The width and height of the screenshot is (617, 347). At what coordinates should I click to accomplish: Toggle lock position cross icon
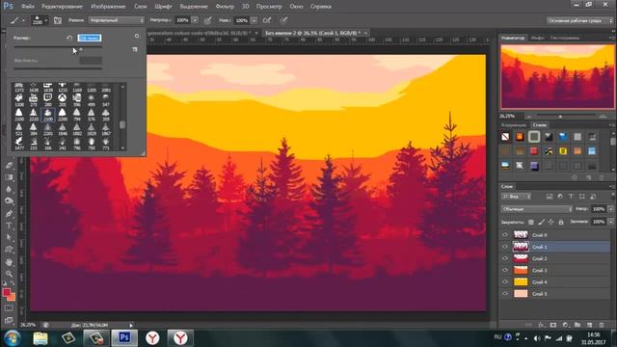coord(550,222)
